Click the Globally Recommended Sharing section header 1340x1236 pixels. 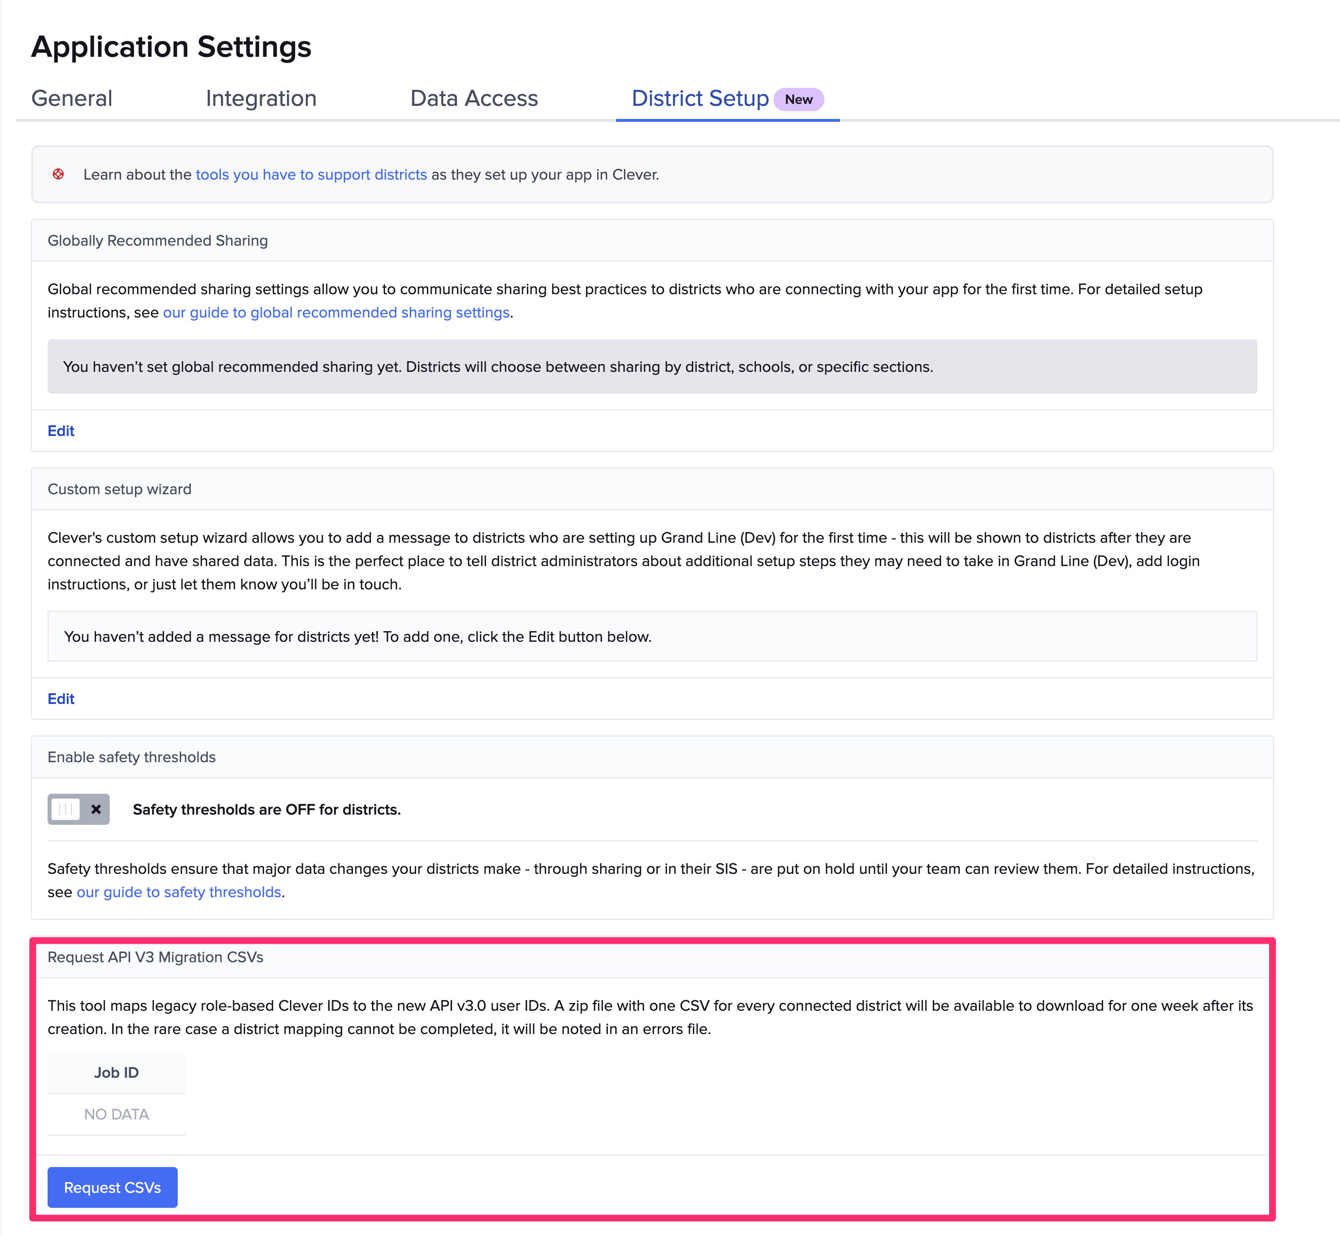click(x=158, y=241)
